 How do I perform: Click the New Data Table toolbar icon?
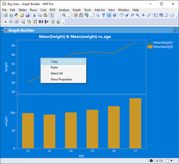(5, 15)
